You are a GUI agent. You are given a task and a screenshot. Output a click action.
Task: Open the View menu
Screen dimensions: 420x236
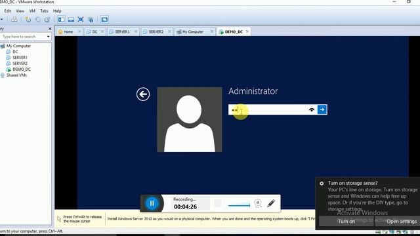coord(20,11)
